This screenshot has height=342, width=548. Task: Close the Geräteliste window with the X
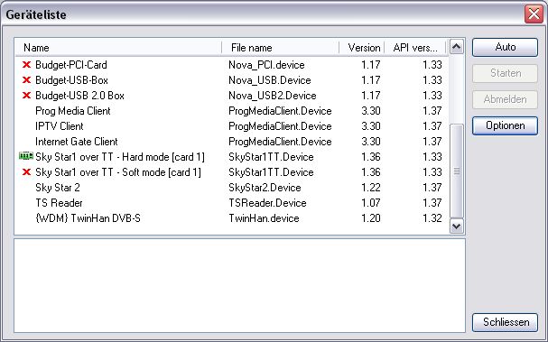(x=534, y=14)
